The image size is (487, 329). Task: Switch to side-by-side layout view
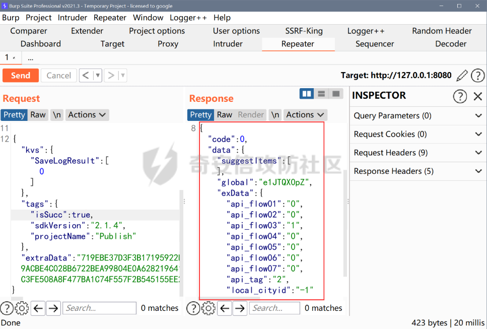pyautogui.click(x=307, y=94)
